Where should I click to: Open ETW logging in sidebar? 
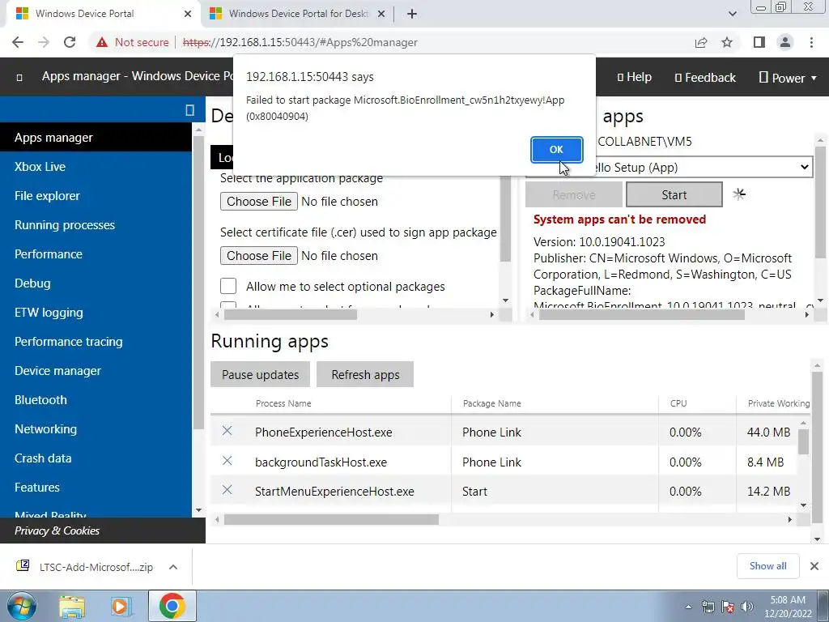pos(96,313)
